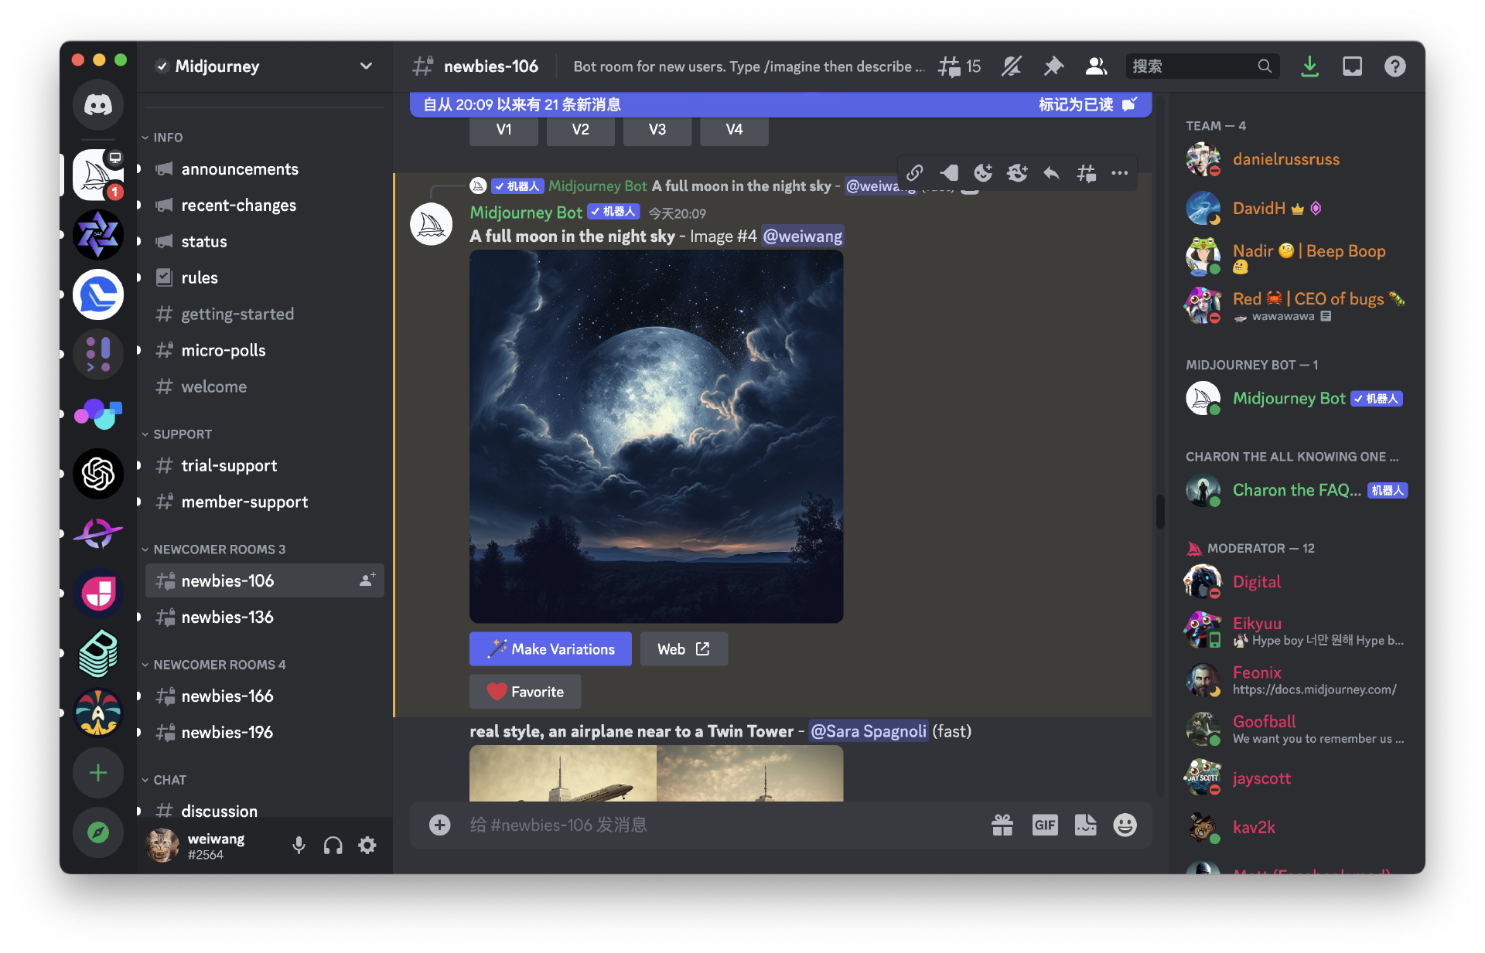Open the Midjourney server dropdown menu

pyautogui.click(x=366, y=66)
